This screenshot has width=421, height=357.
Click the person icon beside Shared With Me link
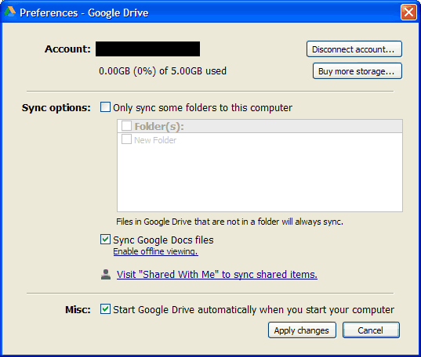[x=106, y=274]
